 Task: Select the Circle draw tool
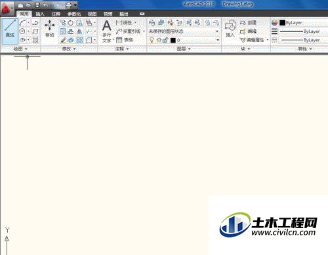(x=22, y=31)
